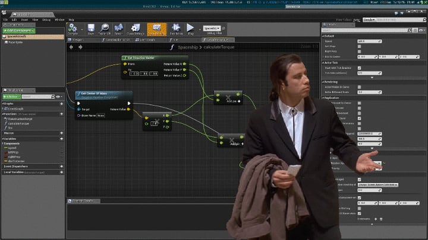
Task: Toggle the checked Replication checkbox
Action: [359, 119]
